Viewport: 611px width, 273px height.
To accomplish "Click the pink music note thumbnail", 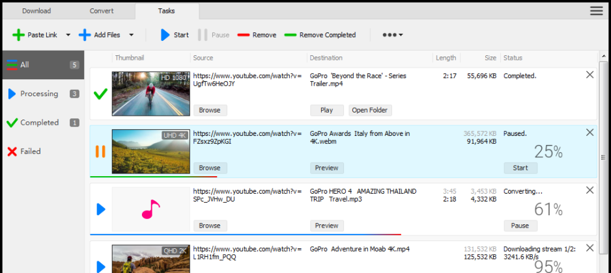I will point(151,209).
